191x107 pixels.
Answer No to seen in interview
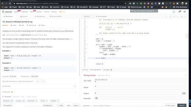43,81
